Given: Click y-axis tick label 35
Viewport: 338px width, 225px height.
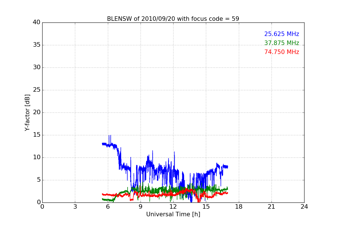Looking at the screenshot, I should (37, 45).
